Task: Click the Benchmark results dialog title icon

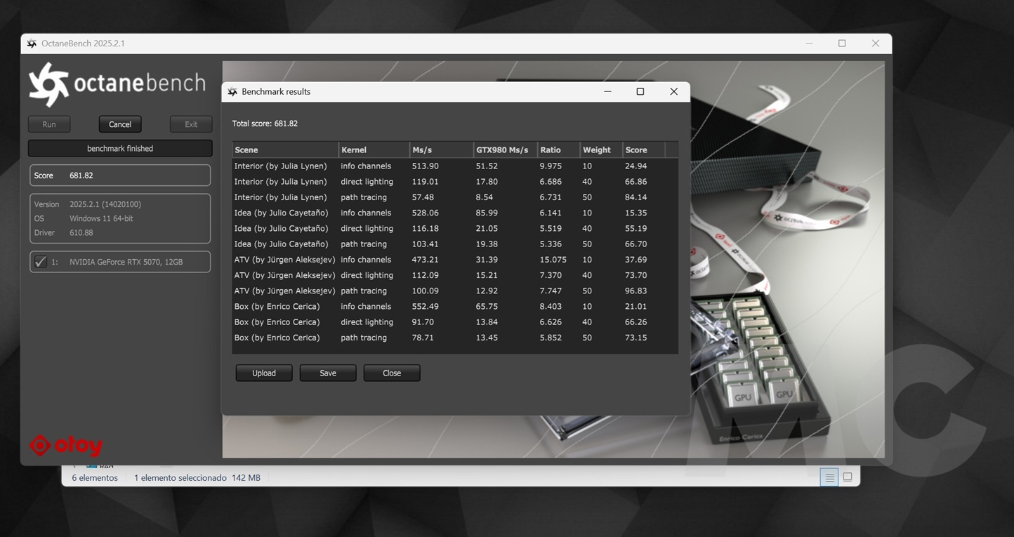Action: [232, 92]
